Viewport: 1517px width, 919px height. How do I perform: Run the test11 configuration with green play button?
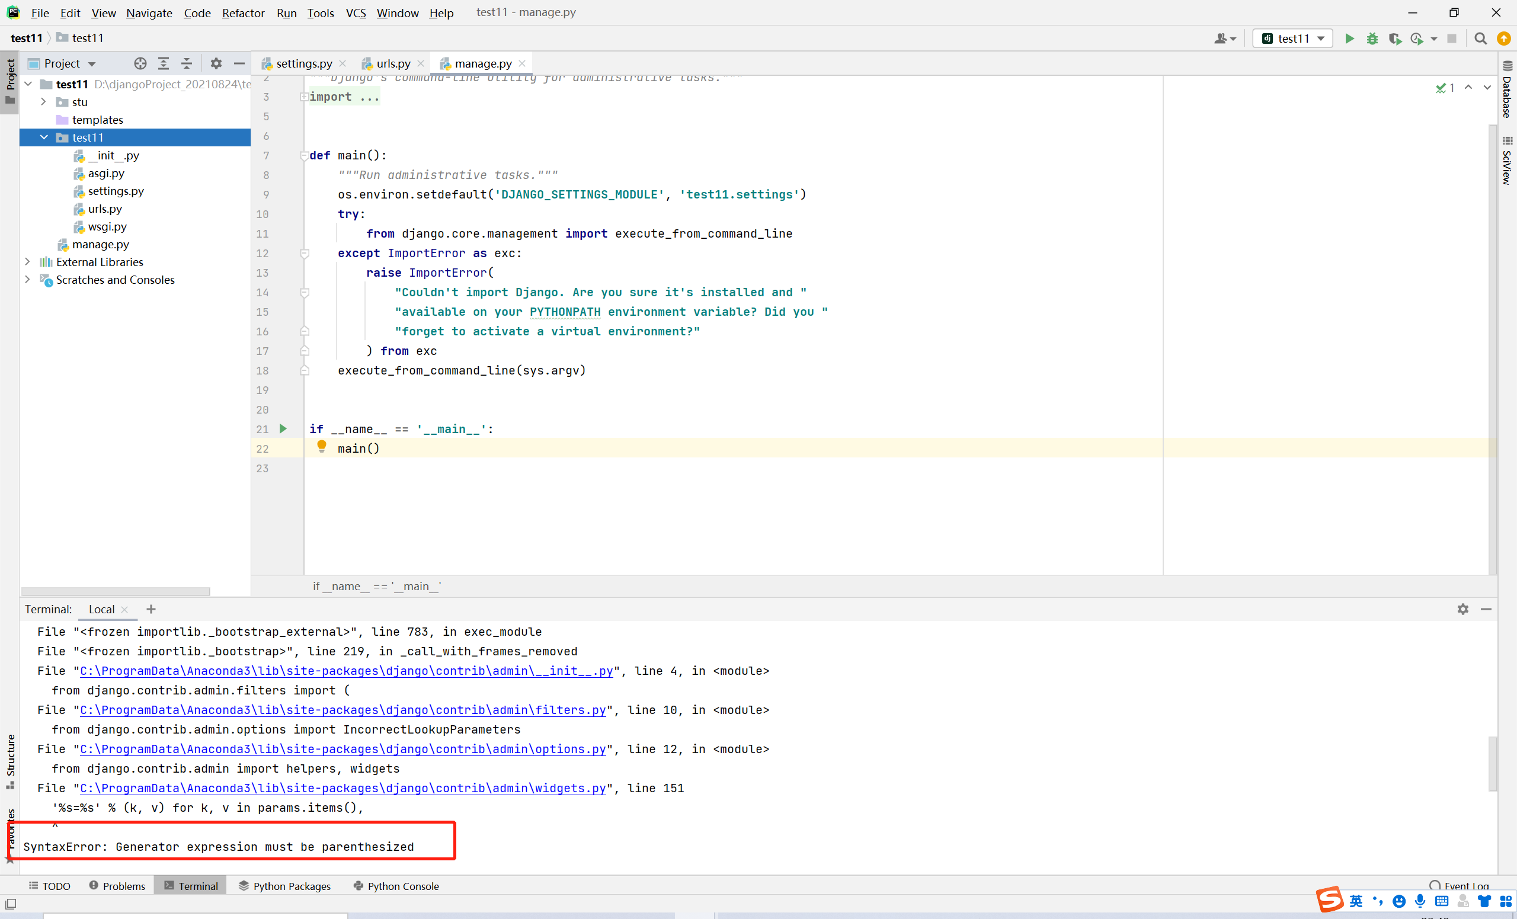point(1349,39)
